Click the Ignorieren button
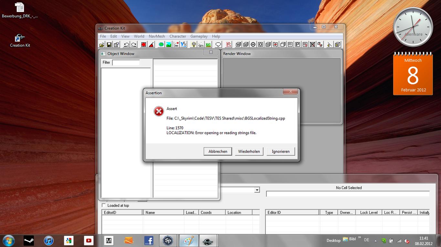Screen dimensions: 441x247 pyautogui.click(x=280, y=151)
